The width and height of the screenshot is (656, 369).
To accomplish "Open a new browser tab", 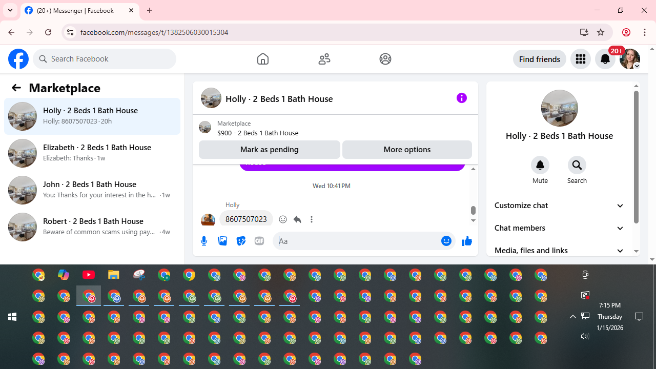I will point(150,10).
